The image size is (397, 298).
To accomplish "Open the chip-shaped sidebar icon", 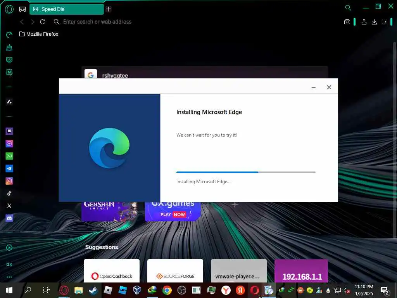I will coord(9,72).
